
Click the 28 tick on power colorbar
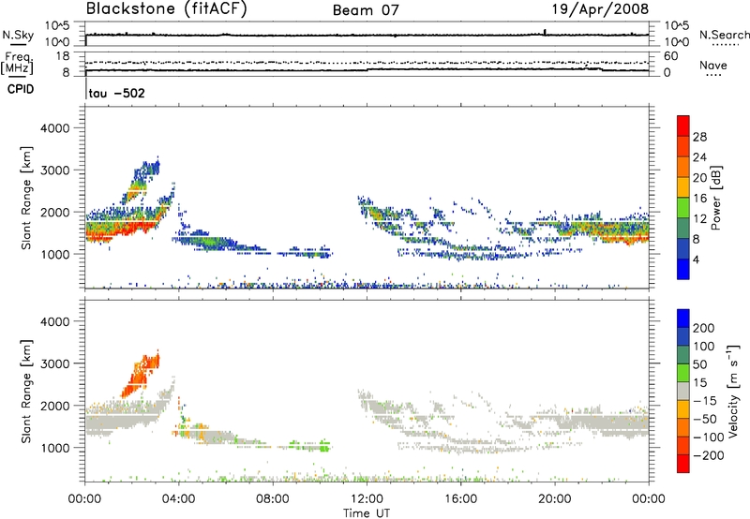click(699, 137)
